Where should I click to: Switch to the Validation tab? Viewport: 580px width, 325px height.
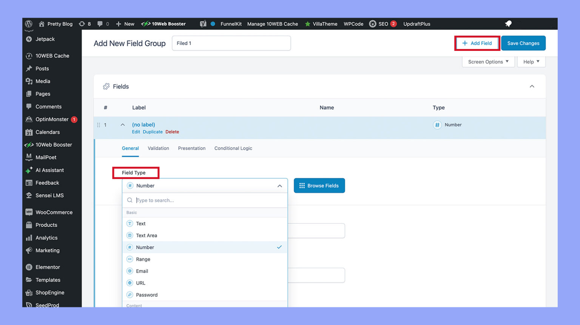point(158,148)
